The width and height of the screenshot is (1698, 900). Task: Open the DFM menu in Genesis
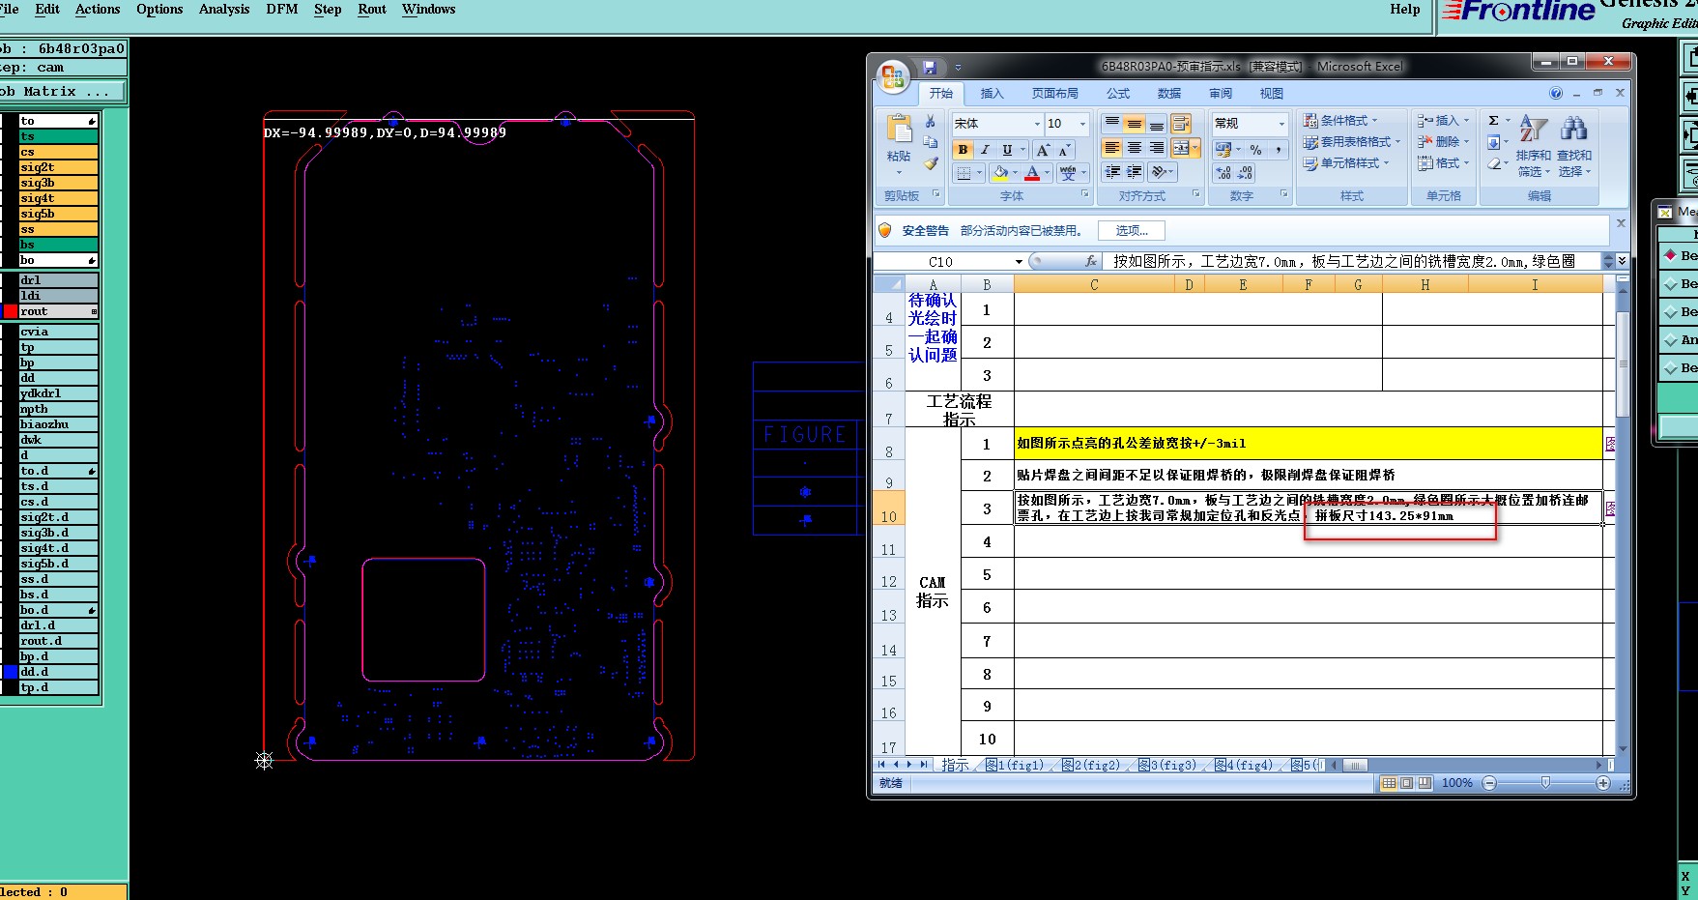point(281,10)
